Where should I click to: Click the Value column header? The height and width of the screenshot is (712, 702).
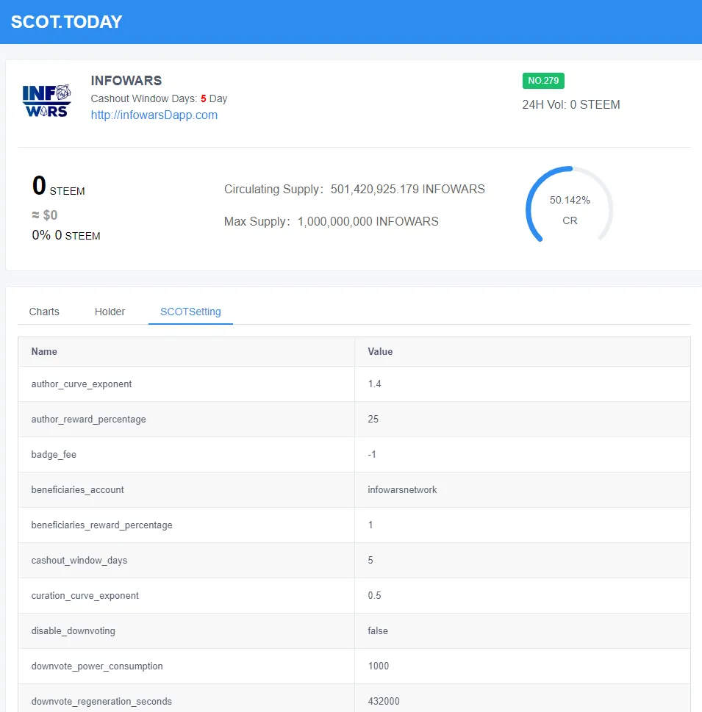click(x=380, y=351)
